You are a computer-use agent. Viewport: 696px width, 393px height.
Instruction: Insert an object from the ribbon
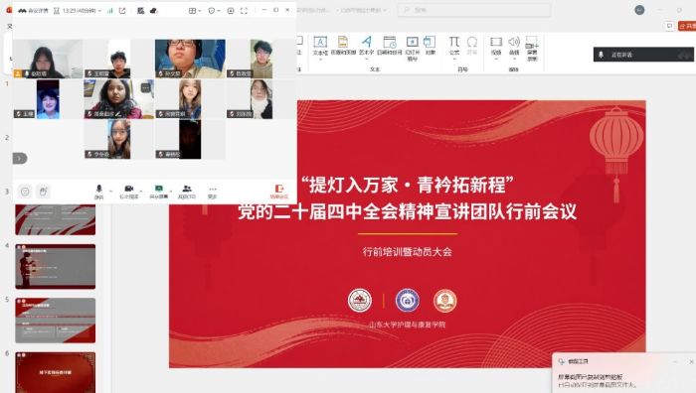point(430,46)
